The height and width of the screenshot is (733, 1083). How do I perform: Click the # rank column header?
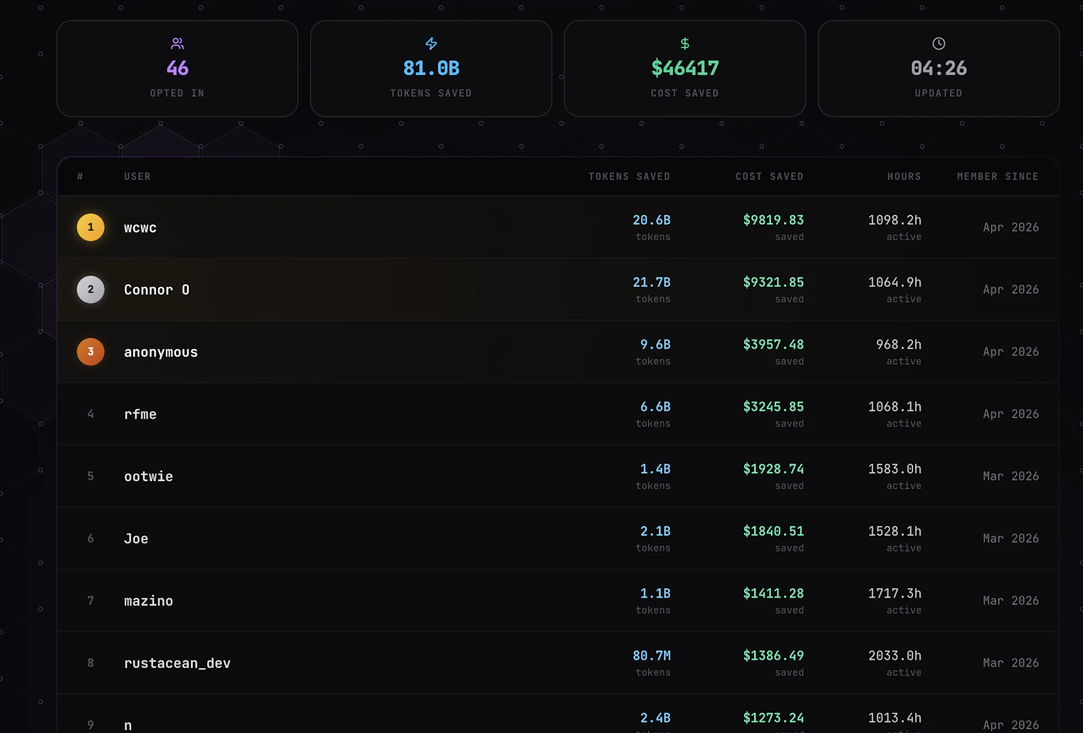pos(80,177)
